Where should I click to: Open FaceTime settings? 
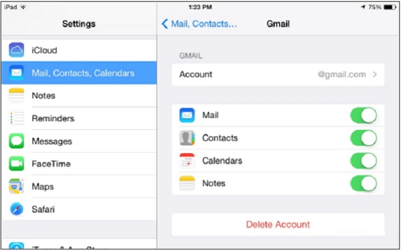79,164
